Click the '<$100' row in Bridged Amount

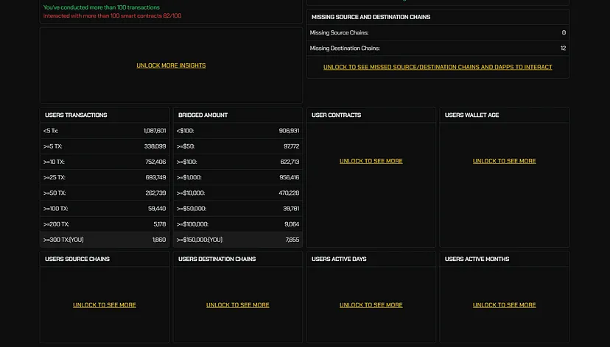238,131
